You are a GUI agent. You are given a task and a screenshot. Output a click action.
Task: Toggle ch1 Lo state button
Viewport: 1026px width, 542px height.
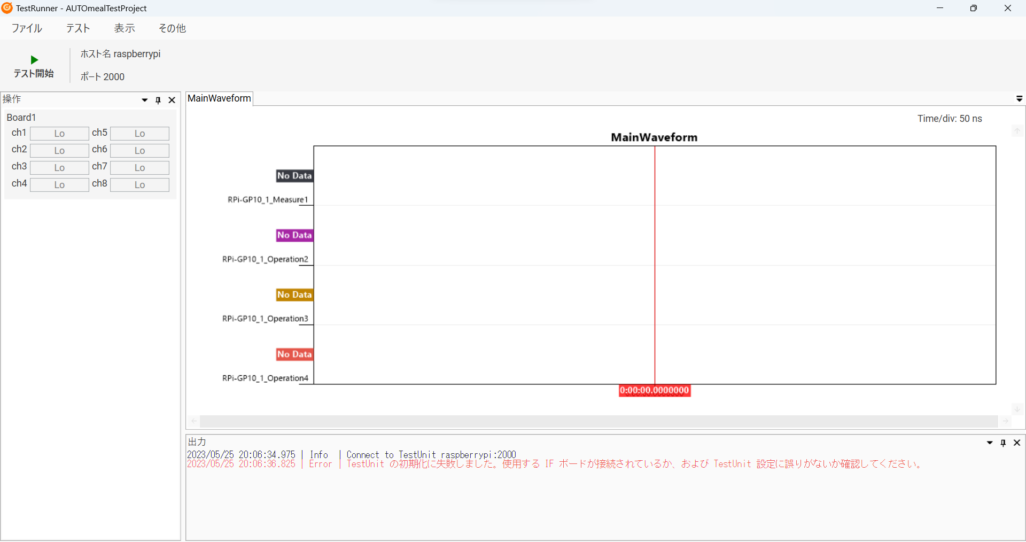(59, 134)
